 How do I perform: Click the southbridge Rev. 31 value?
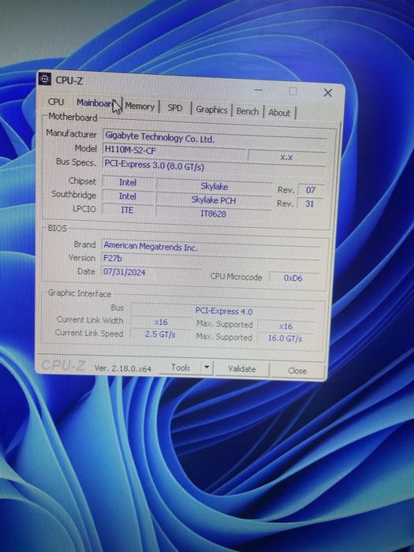310,203
